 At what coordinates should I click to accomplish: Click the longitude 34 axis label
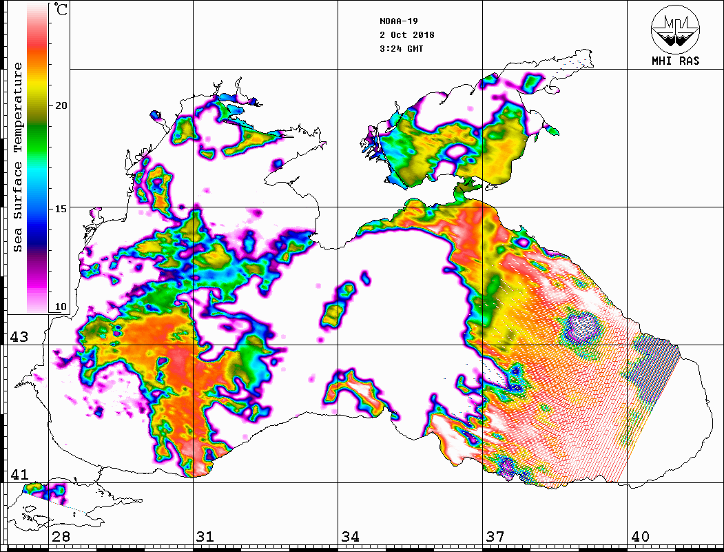350,536
